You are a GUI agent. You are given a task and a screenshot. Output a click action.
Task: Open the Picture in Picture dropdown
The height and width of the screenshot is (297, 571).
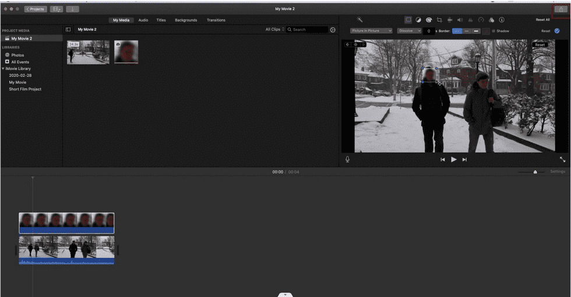point(371,31)
